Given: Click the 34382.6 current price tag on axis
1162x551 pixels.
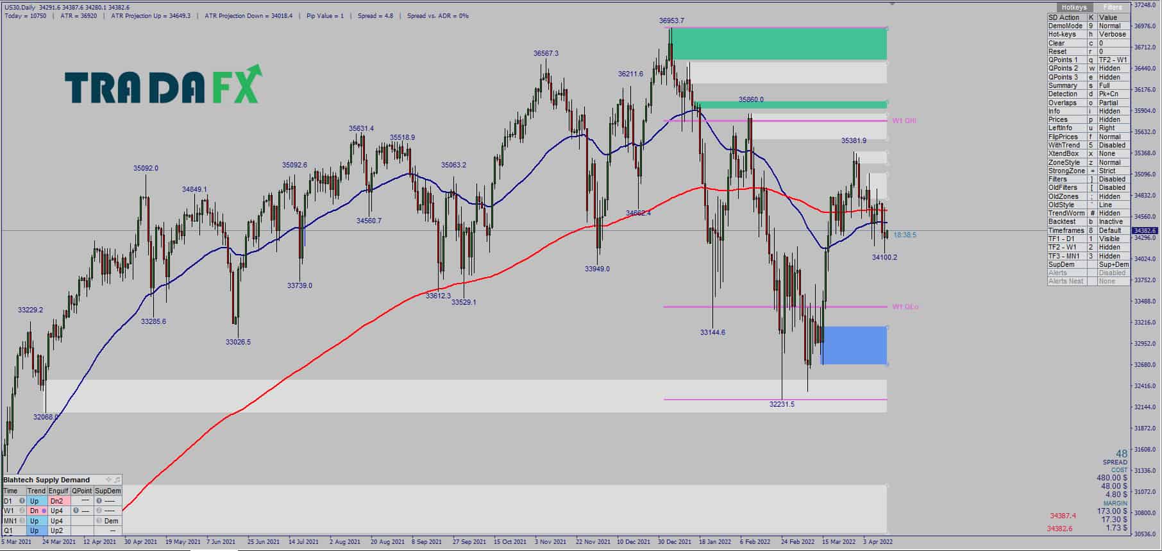Looking at the screenshot, I should coord(1145,230).
